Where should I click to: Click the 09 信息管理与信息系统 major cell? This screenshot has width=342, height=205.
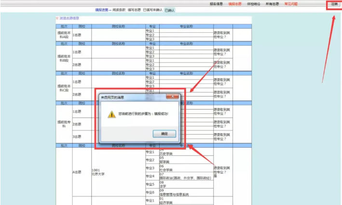coord(186,192)
